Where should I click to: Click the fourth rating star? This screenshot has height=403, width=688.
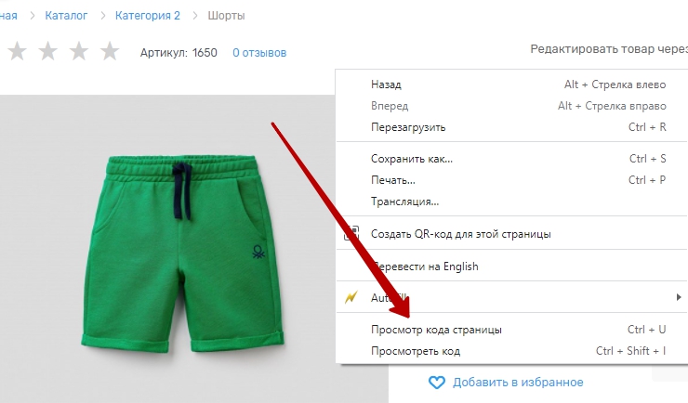pyautogui.click(x=110, y=52)
